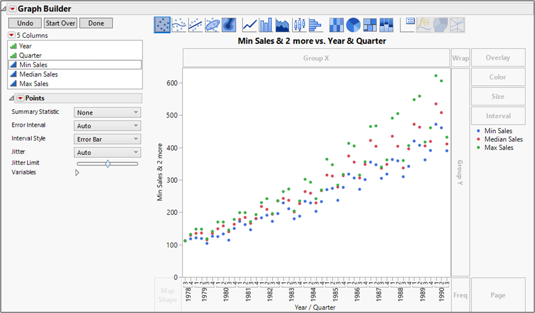Open the Summary Statistic dropdown
Screen dimensions: 535x313
pyautogui.click(x=107, y=113)
